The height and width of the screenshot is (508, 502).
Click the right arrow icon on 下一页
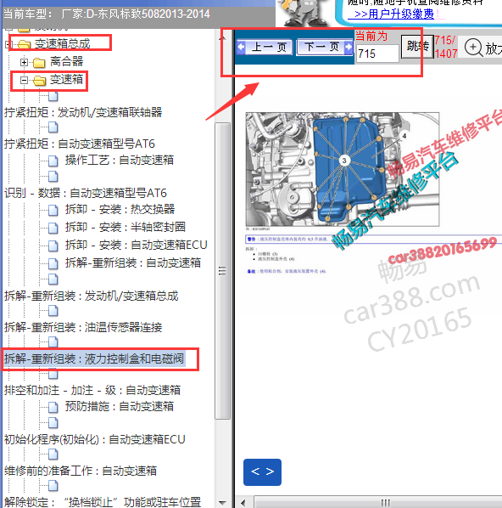[348, 48]
